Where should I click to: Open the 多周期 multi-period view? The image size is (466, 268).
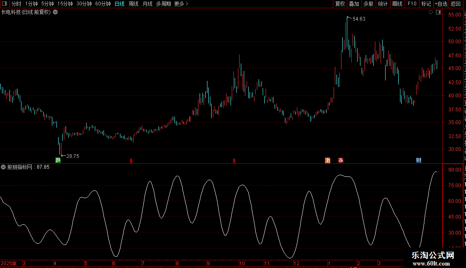(x=163, y=4)
